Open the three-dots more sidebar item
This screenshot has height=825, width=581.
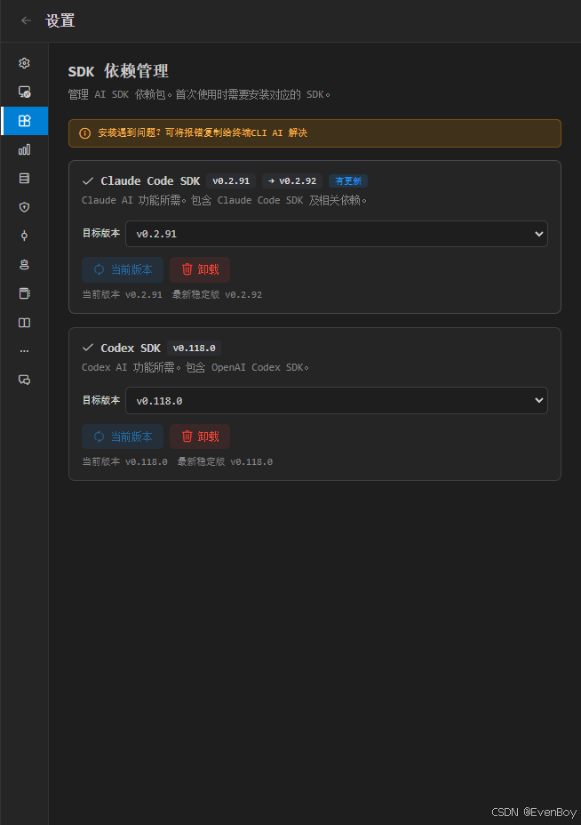24,351
